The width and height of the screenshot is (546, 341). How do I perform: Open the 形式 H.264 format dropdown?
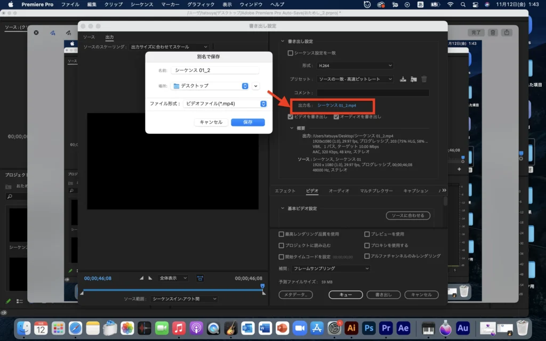(x=355, y=66)
